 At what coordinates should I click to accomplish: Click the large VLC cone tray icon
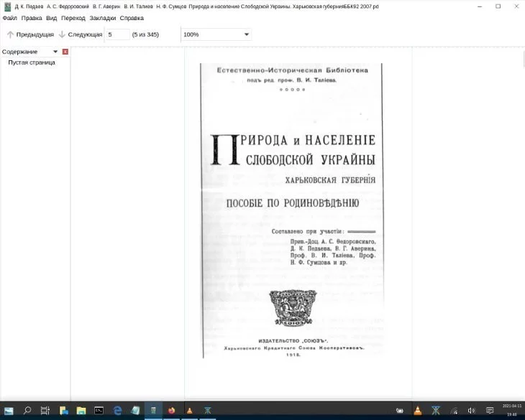[418, 411]
